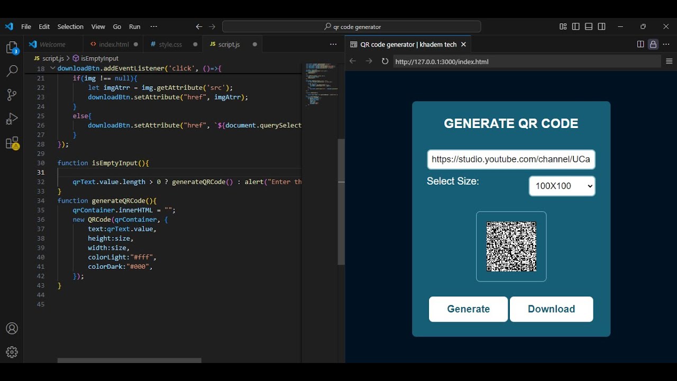Image resolution: width=677 pixels, height=381 pixels.
Task: Open the Explorer view in activity bar
Action: coord(12,48)
